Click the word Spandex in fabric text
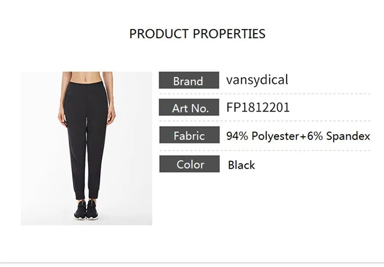 click(348, 136)
